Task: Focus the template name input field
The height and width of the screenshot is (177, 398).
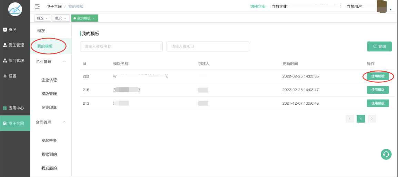Action: pos(121,46)
